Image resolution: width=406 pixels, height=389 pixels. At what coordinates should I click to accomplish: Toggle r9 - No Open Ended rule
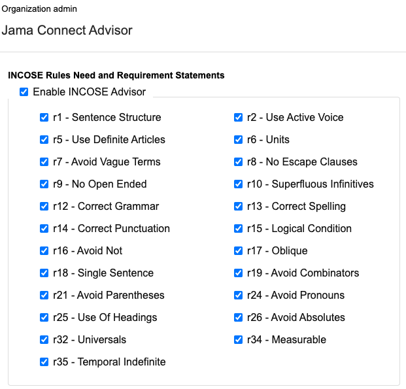(x=44, y=184)
